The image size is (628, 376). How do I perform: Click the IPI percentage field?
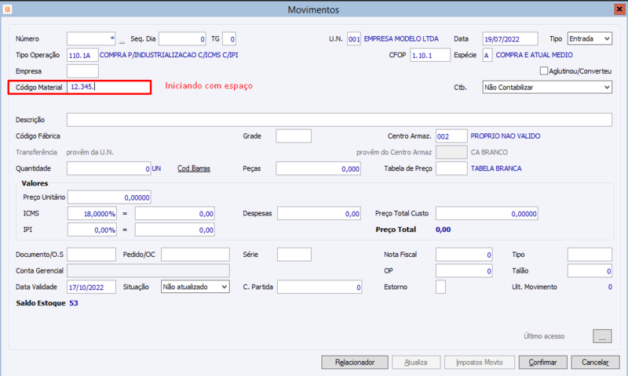point(92,230)
